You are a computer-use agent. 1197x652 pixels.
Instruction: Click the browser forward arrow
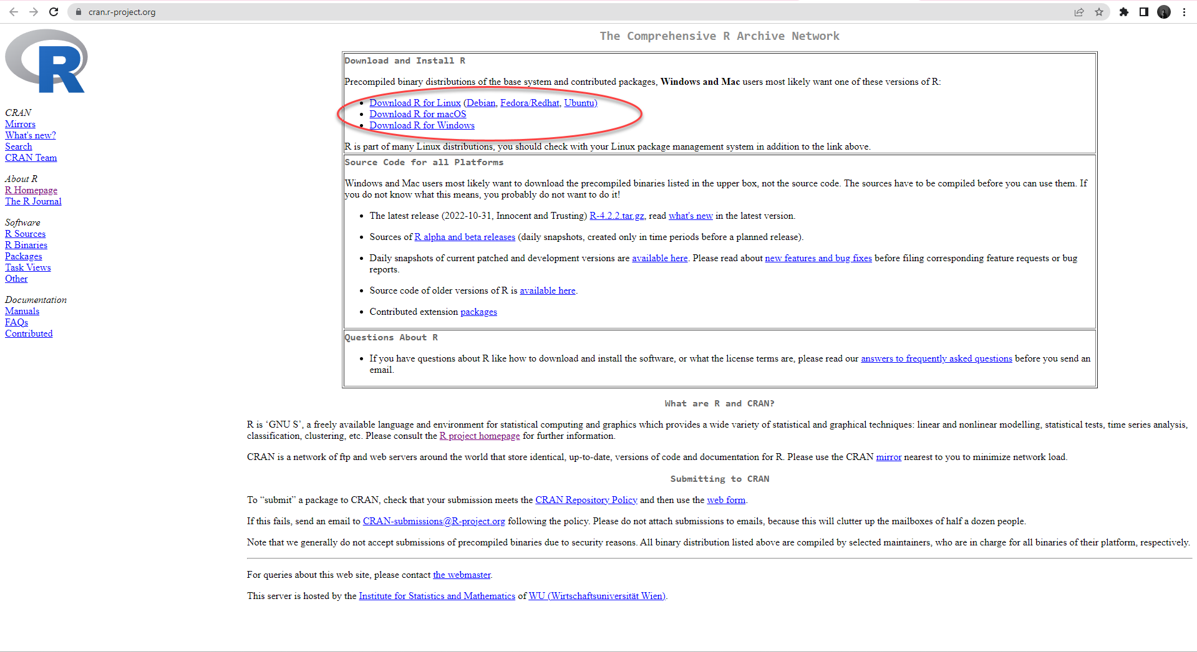(x=34, y=12)
